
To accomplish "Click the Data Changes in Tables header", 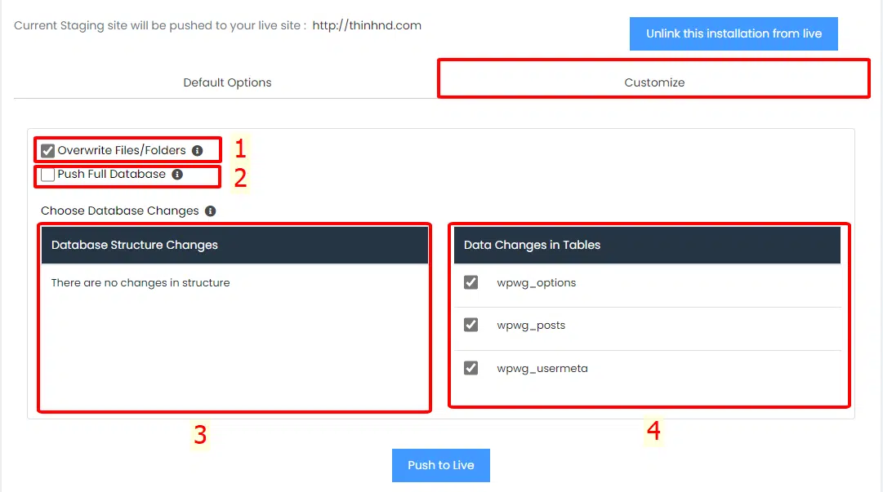I will coord(532,245).
